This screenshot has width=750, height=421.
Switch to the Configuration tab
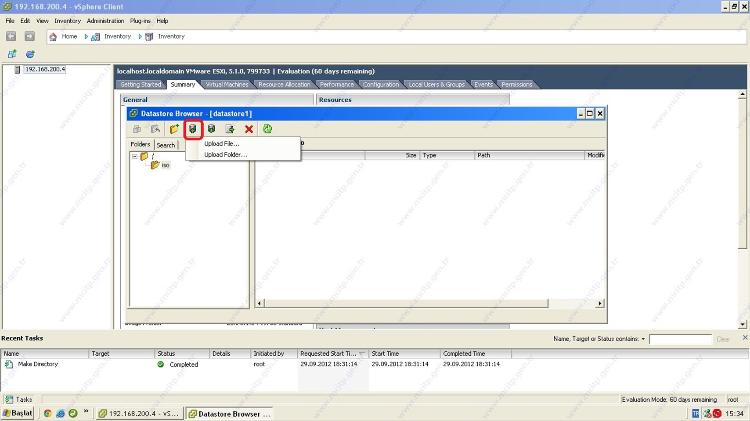click(x=381, y=84)
